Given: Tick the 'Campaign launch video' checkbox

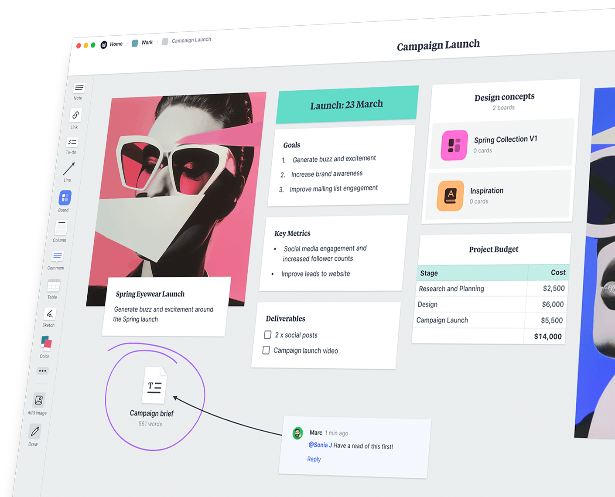Looking at the screenshot, I should (266, 350).
